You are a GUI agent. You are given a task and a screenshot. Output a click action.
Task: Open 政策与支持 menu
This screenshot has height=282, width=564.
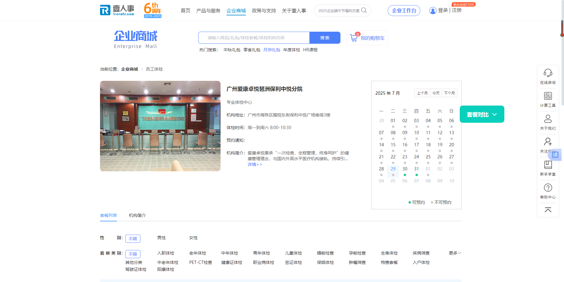[264, 11]
